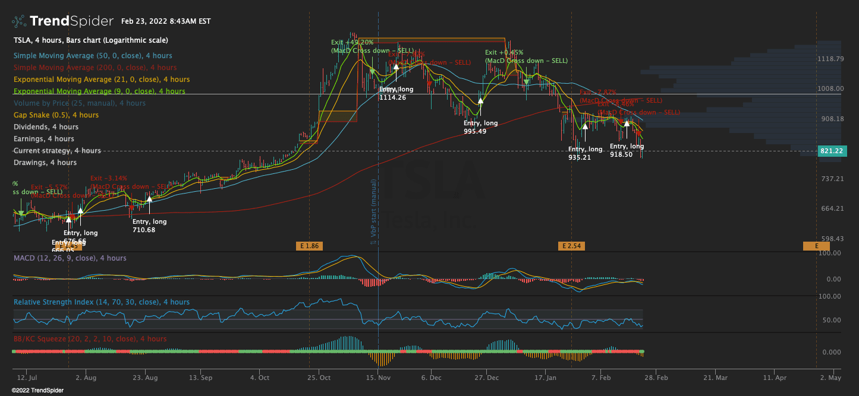Viewport: 859px width, 396px height.
Task: Select the Simple Moving Average (50) legend label
Action: [x=92, y=56]
